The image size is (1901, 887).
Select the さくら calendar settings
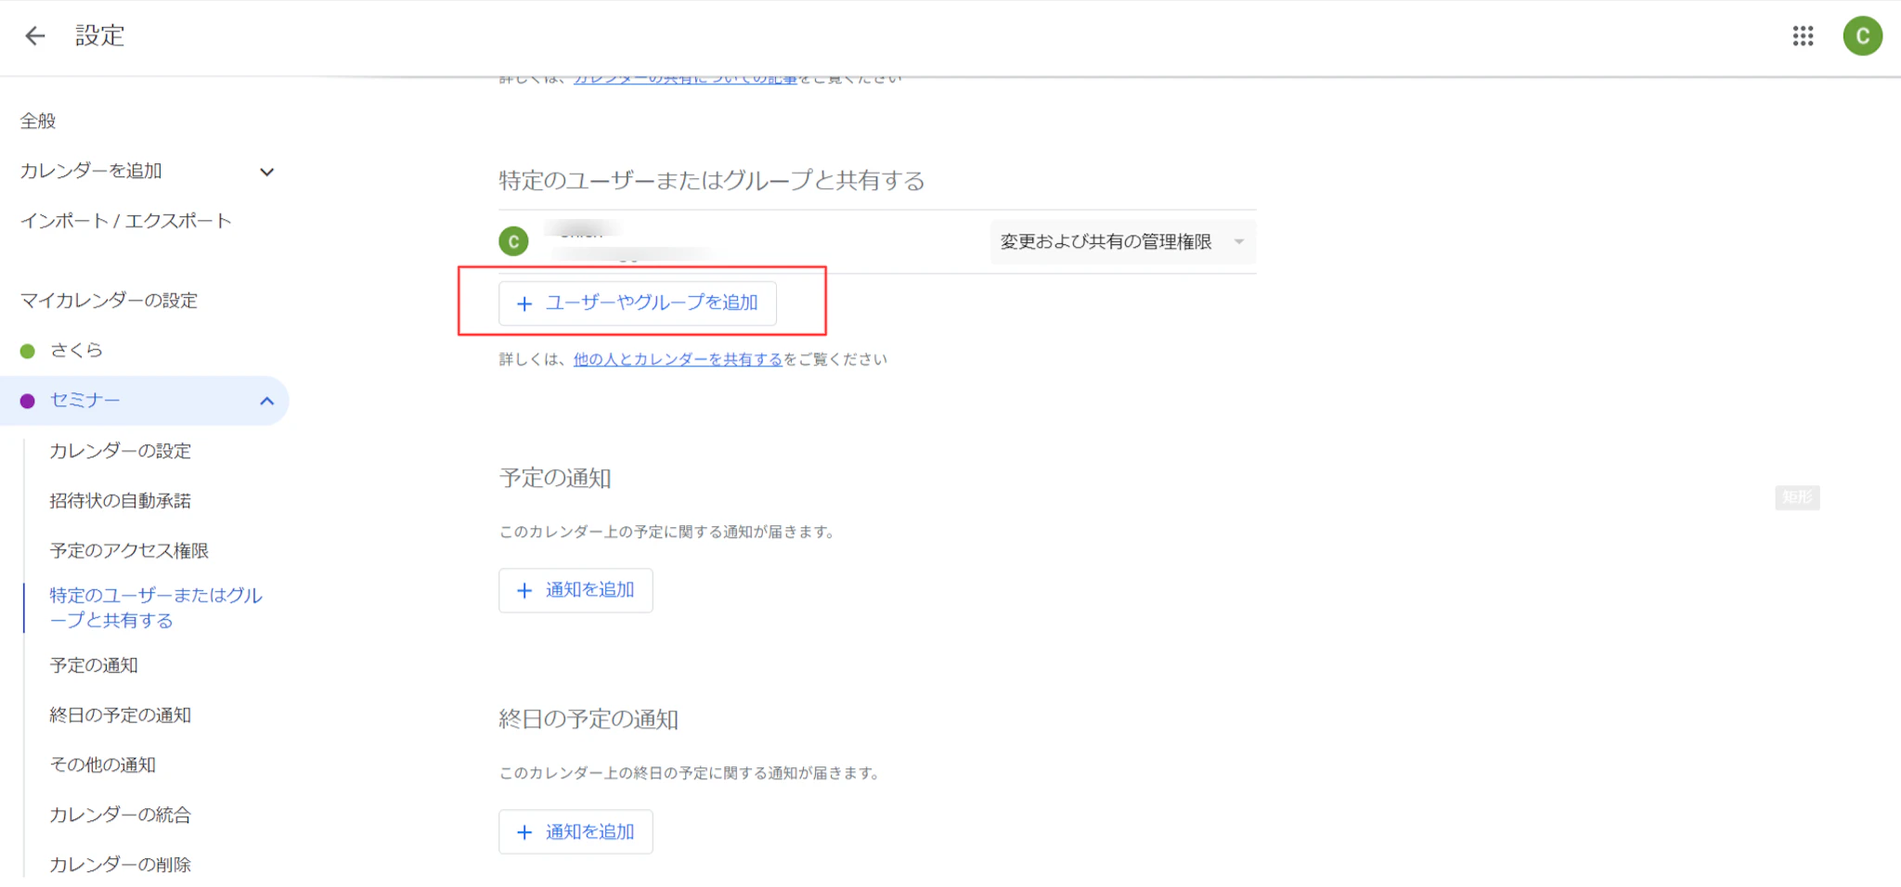[76, 351]
